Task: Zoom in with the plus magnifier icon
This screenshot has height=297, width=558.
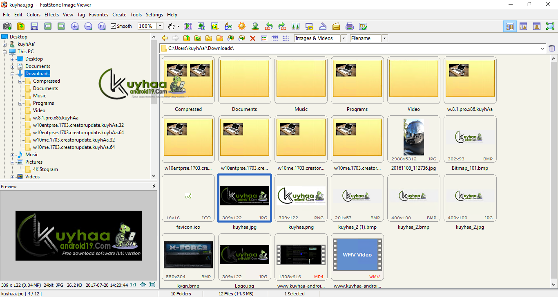Action: pos(75,26)
